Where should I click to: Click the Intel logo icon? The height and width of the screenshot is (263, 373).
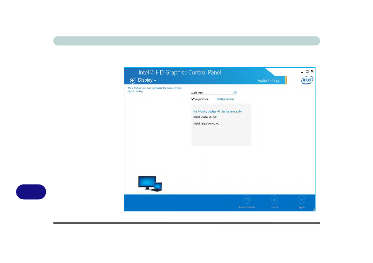coord(307,80)
